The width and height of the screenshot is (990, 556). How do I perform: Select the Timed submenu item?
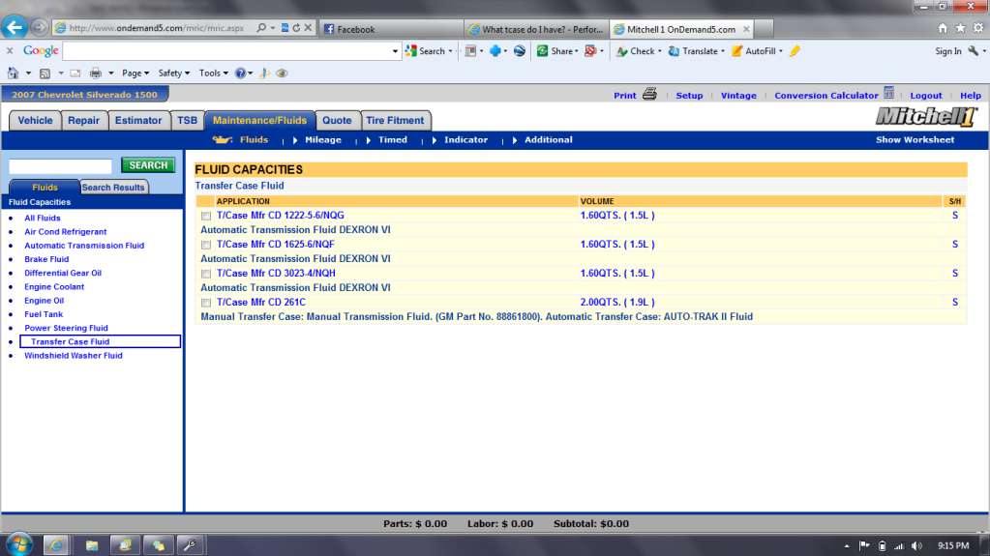393,140
